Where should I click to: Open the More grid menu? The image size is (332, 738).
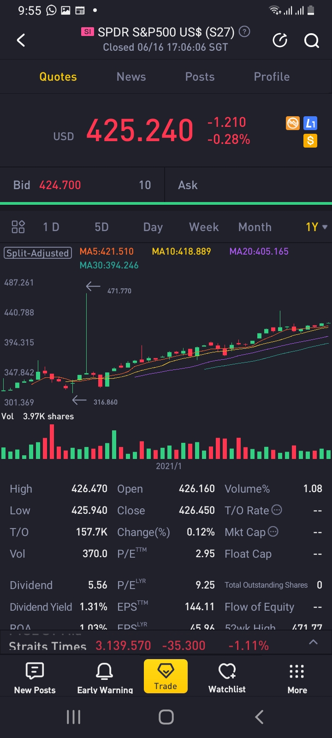[297, 678]
